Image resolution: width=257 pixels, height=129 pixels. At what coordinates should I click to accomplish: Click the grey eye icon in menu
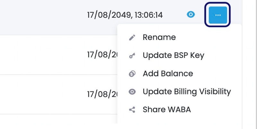point(132,92)
